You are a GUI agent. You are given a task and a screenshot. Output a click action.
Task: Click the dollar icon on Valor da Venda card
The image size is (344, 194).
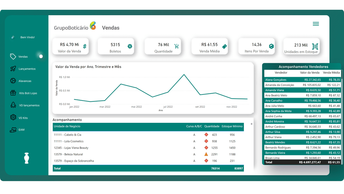click(x=85, y=46)
